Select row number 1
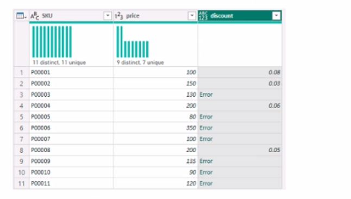The width and height of the screenshot is (351, 199). 22,72
